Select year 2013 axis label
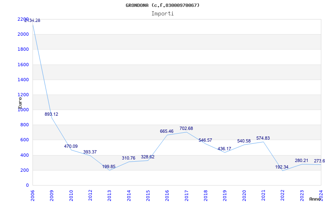 (109, 195)
